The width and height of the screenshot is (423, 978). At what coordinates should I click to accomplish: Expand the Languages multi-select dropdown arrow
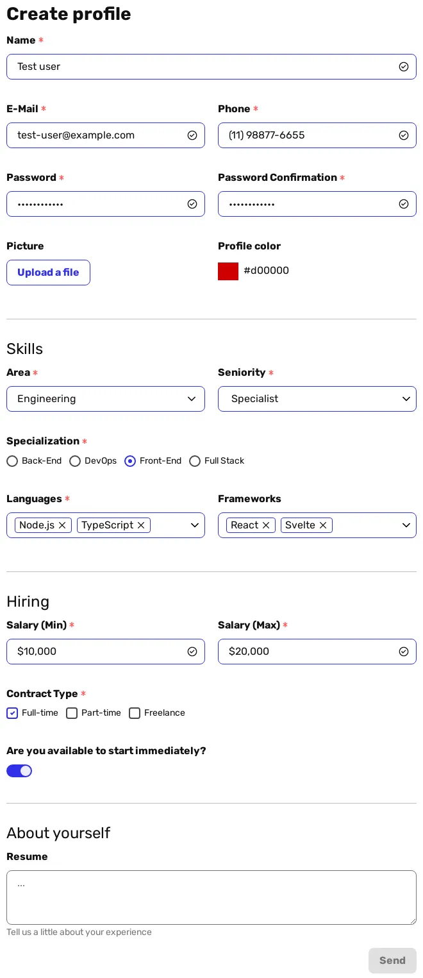195,525
